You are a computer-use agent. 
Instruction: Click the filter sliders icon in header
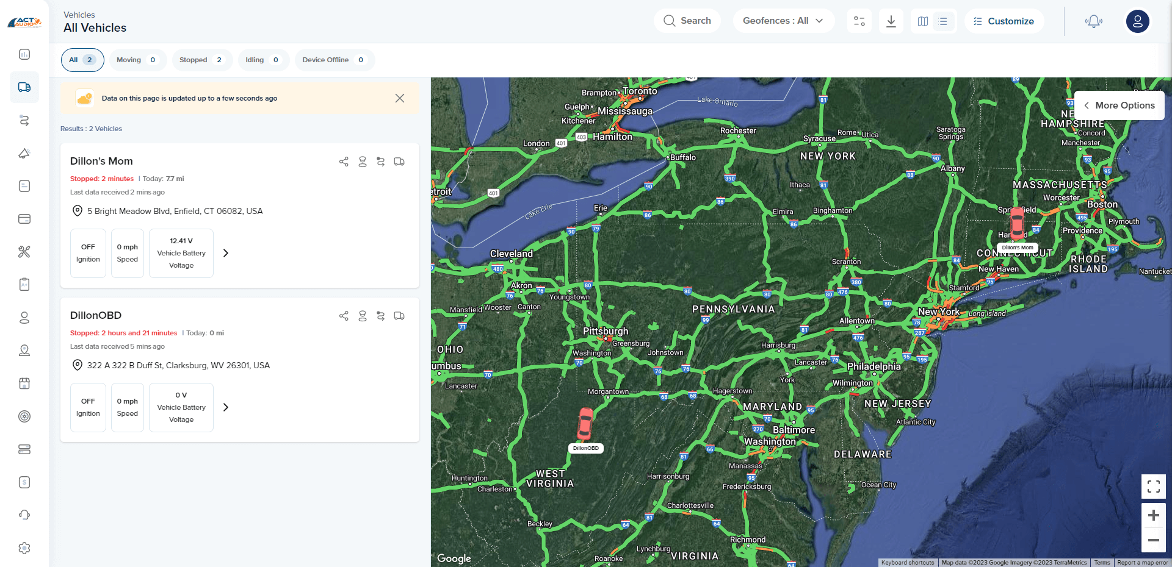pyautogui.click(x=859, y=21)
